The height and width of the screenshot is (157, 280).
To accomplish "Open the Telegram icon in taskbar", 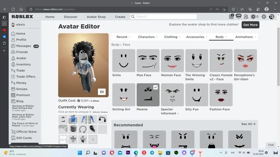I will coord(152,153).
